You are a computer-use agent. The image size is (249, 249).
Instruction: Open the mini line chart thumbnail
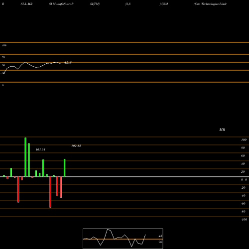123,239
